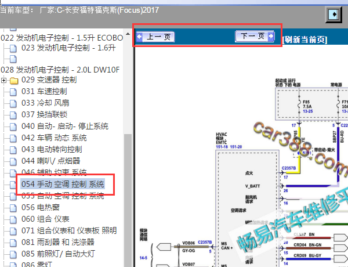Screen dimensions: 348x267
Task: Click page icon beside 085 前照灯/自动大灯
Action: click(x=13, y=254)
